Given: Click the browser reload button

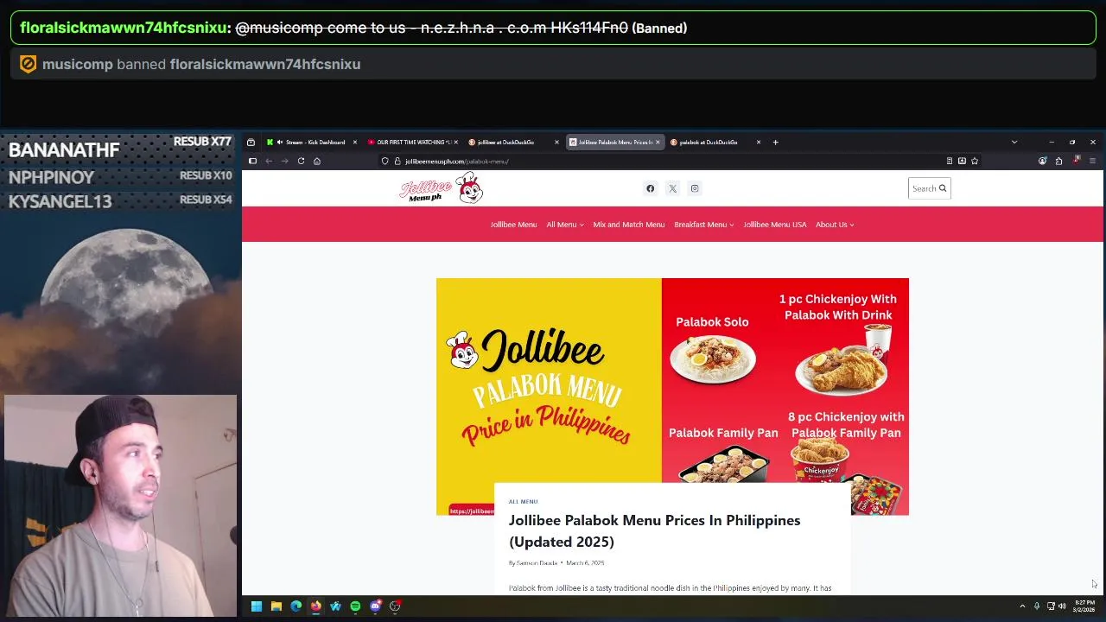Looking at the screenshot, I should point(301,161).
